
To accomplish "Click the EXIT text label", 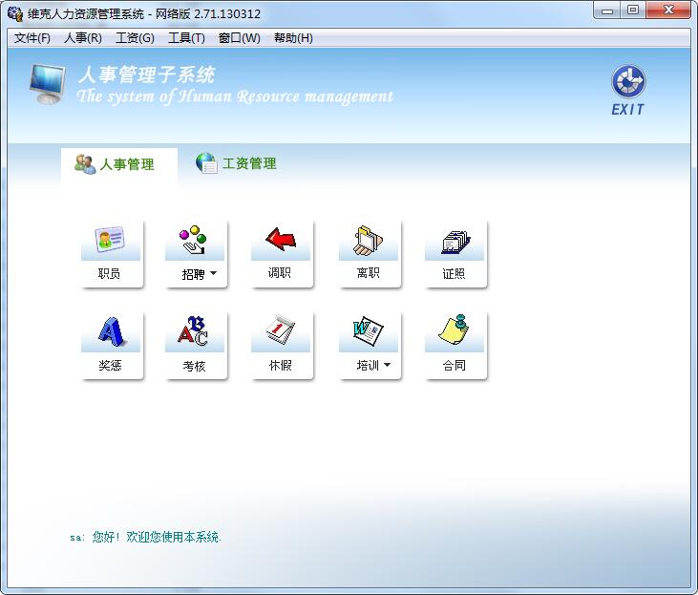I will pos(627,110).
